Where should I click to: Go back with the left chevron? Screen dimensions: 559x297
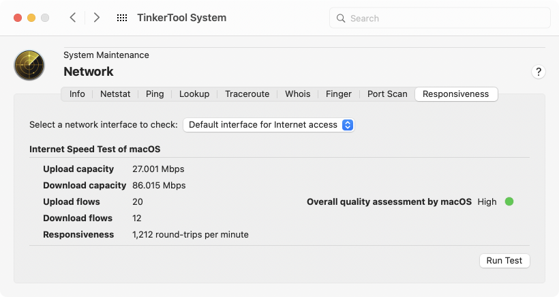73,18
